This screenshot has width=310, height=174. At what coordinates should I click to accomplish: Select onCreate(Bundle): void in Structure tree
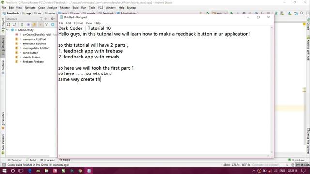pos(37,34)
